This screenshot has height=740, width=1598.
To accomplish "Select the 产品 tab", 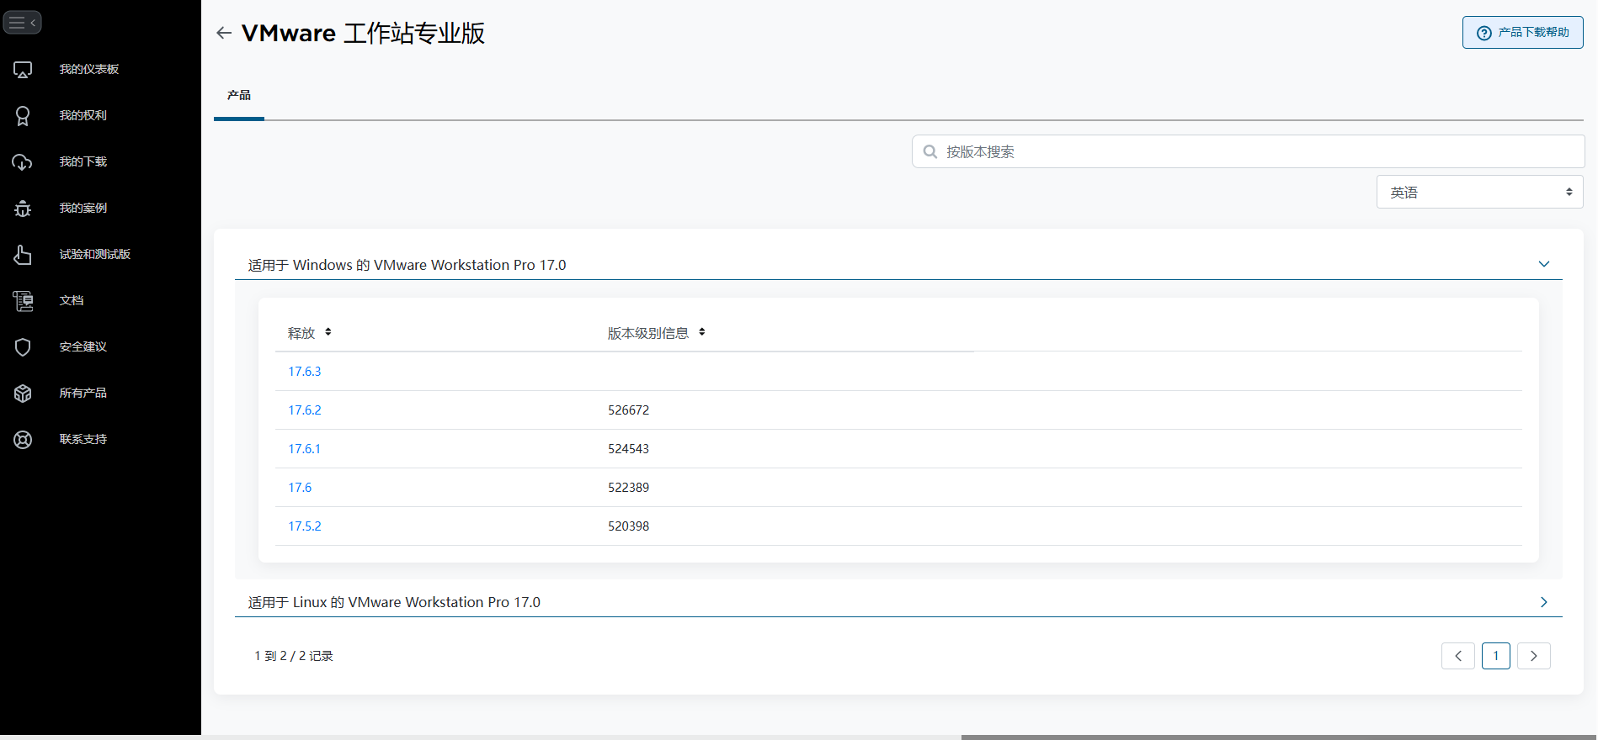I will [x=239, y=95].
